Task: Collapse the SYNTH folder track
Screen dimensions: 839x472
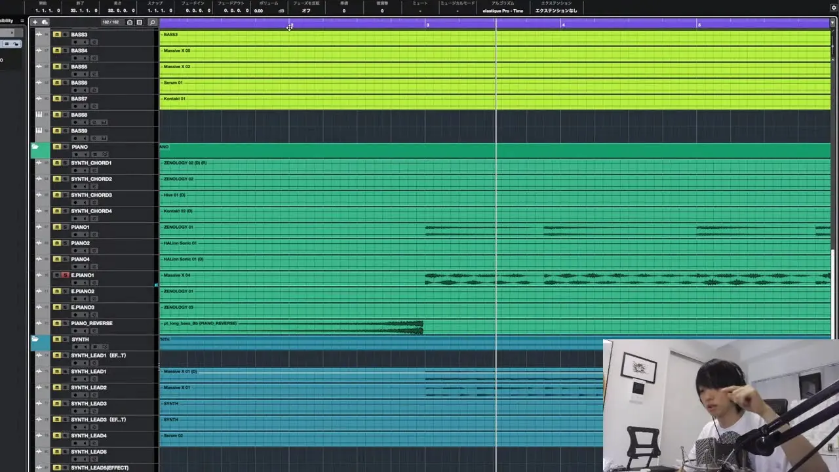Action: (x=35, y=340)
